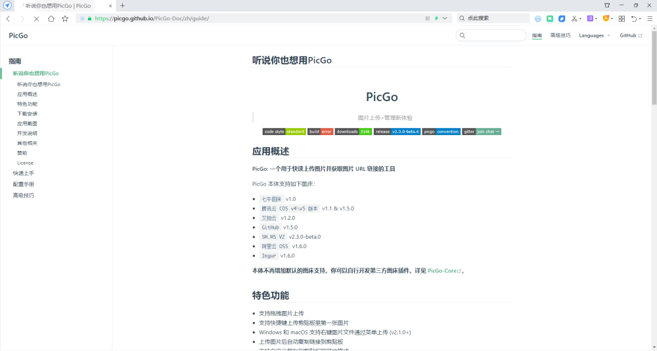Go to 其他相关 in the sidebar
The width and height of the screenshot is (657, 351).
(x=27, y=143)
